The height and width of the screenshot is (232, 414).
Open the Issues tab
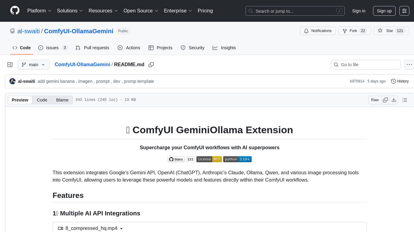53,48
